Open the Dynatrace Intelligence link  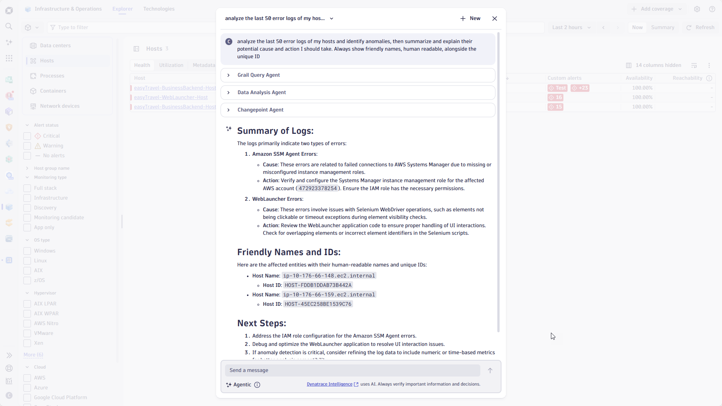(x=329, y=384)
